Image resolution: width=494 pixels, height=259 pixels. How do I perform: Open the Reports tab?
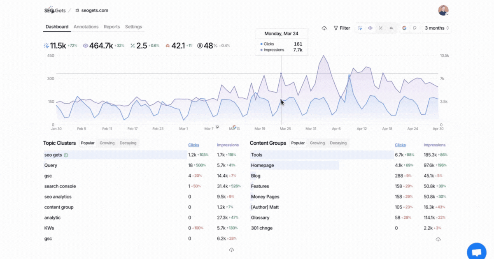click(x=112, y=27)
